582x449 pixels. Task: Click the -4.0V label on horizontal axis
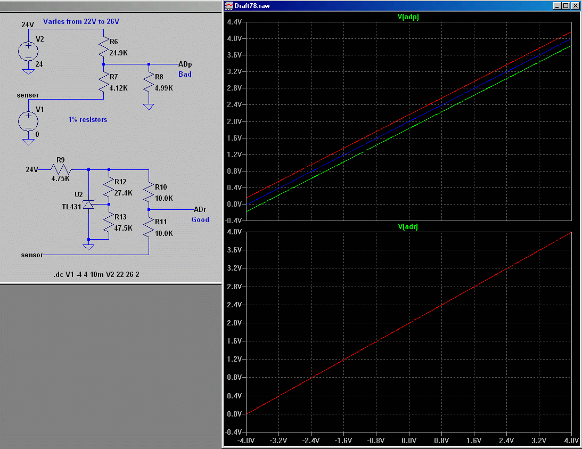click(245, 440)
